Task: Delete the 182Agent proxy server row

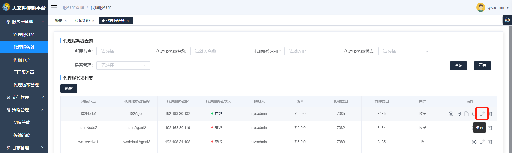Action: click(x=490, y=114)
